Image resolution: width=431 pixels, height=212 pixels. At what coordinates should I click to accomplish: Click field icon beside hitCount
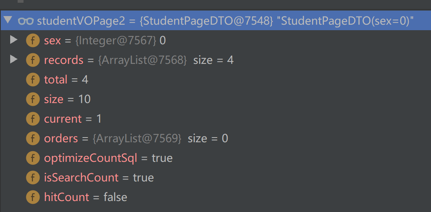coord(33,197)
